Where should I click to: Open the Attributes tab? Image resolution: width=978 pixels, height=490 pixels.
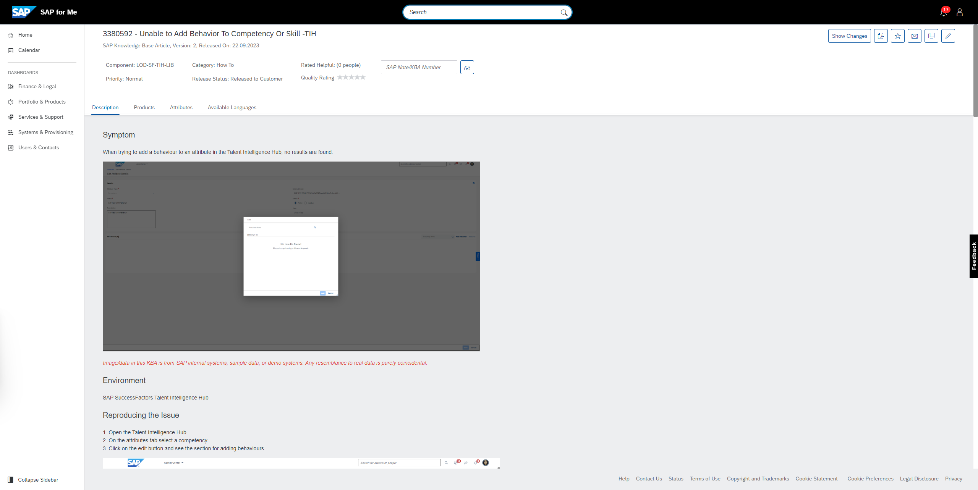(181, 107)
